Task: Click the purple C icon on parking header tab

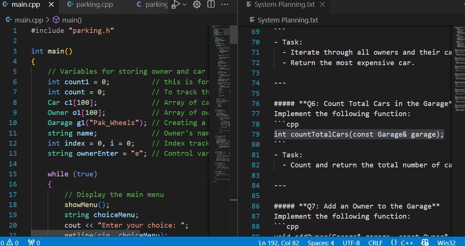Action: [139, 5]
